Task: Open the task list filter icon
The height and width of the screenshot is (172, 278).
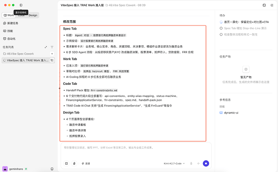Action: coord(52,47)
